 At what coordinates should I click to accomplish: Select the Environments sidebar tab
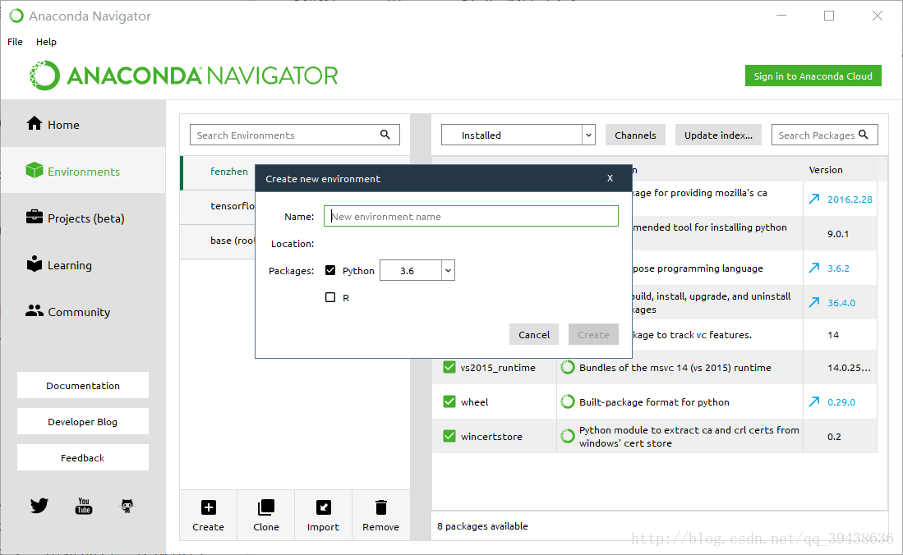pyautogui.click(x=83, y=171)
